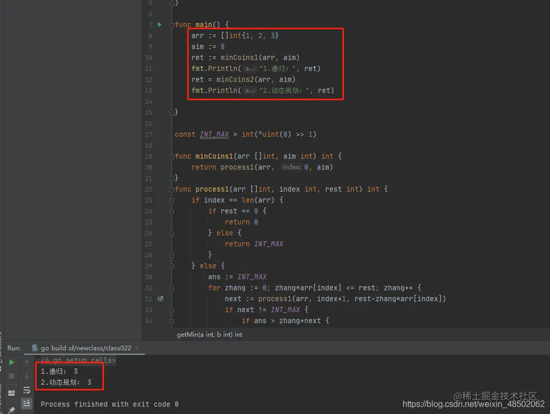Screen dimensions: 550x414
Task: Click Process finished with exit code 0
Action: (x=110, y=404)
